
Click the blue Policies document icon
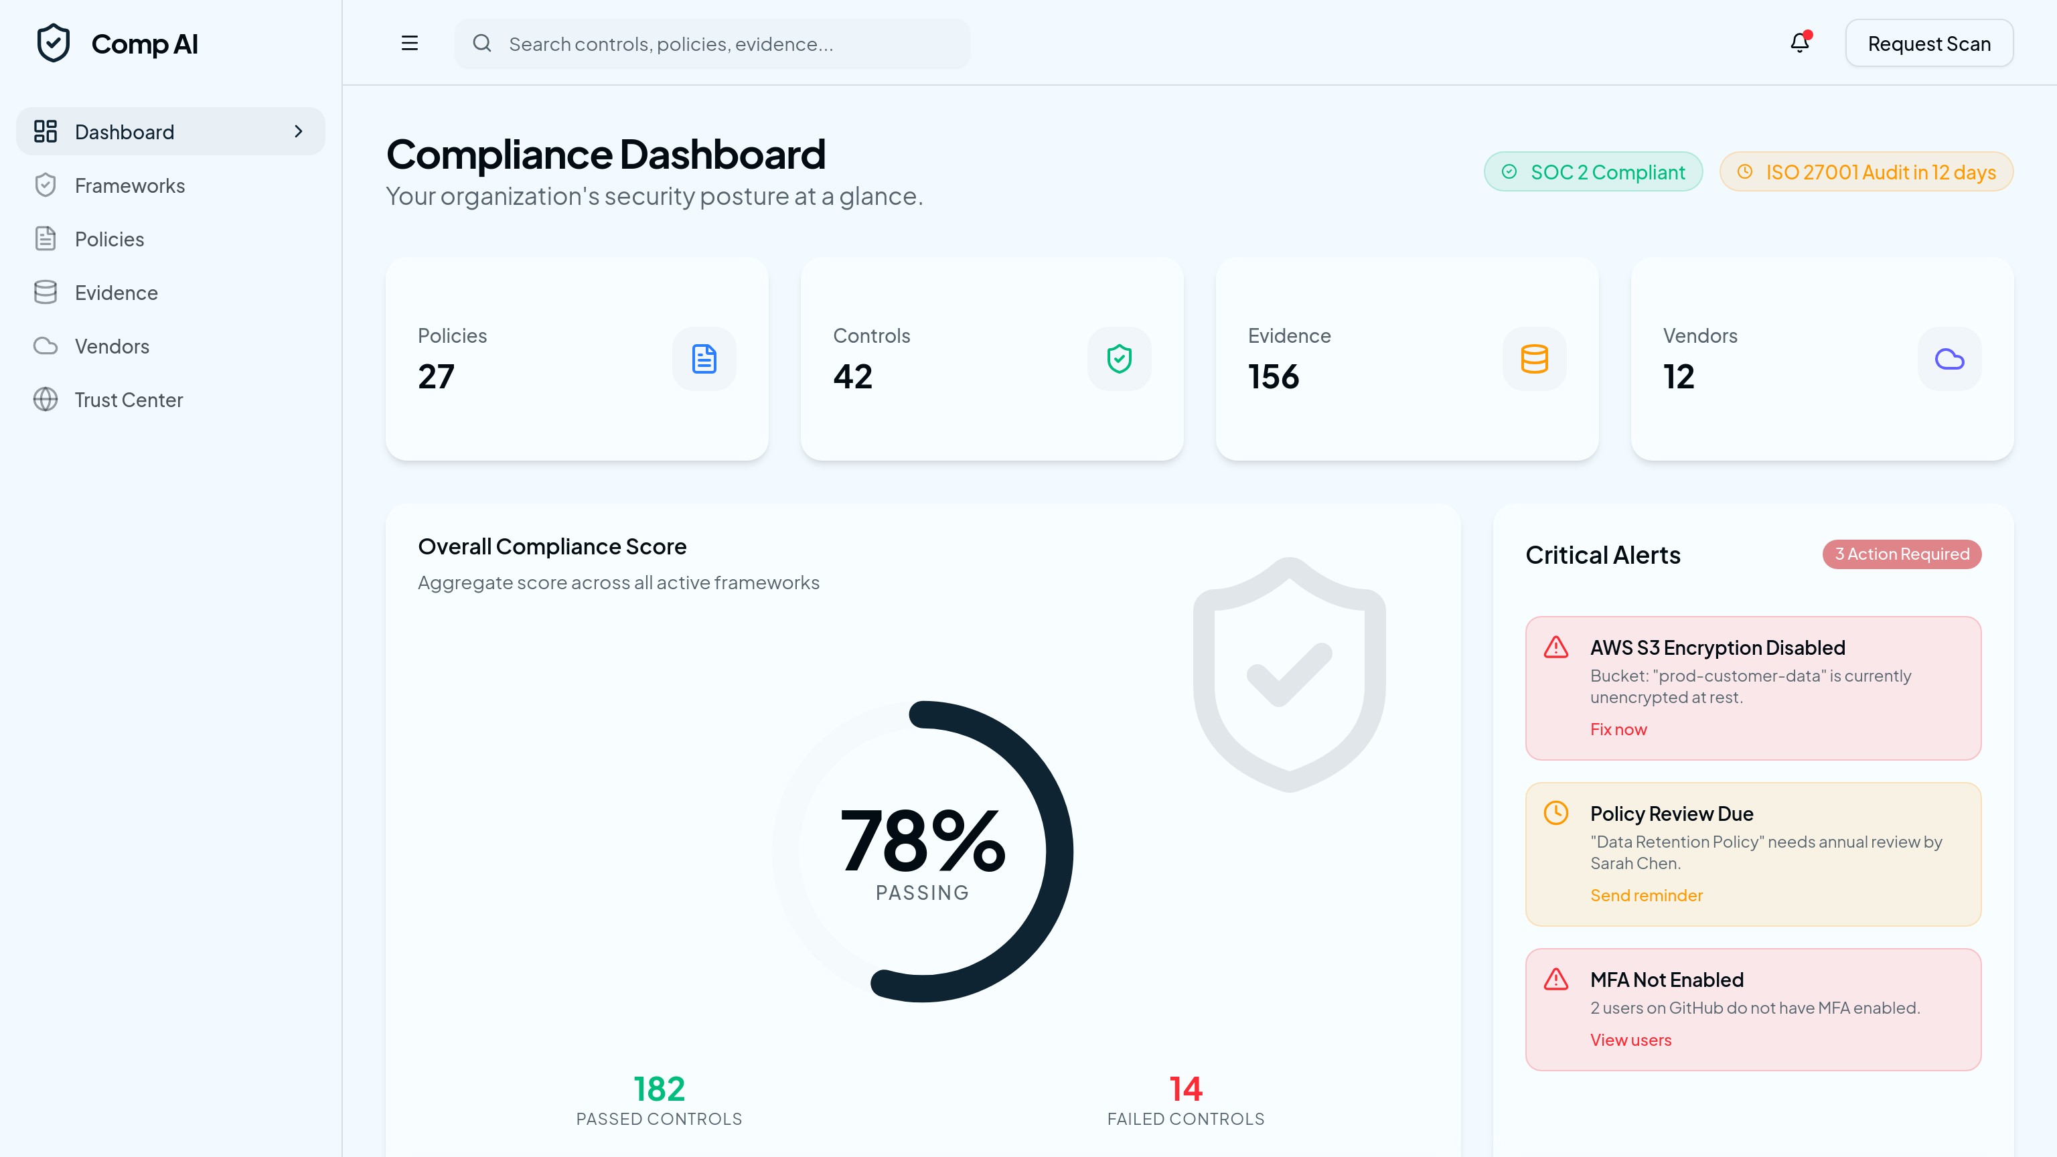click(704, 358)
